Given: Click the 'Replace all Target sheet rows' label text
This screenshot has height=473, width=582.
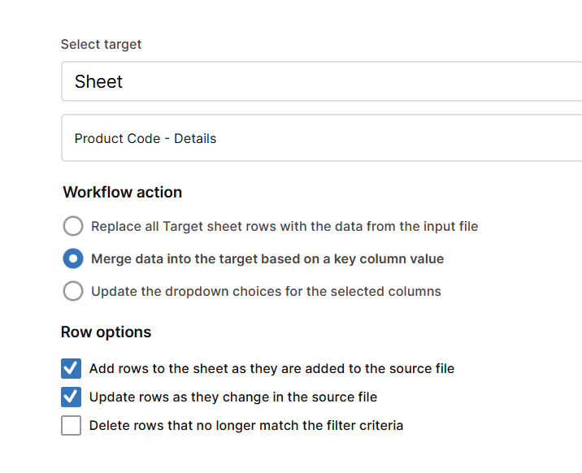Looking at the screenshot, I should pos(284,226).
